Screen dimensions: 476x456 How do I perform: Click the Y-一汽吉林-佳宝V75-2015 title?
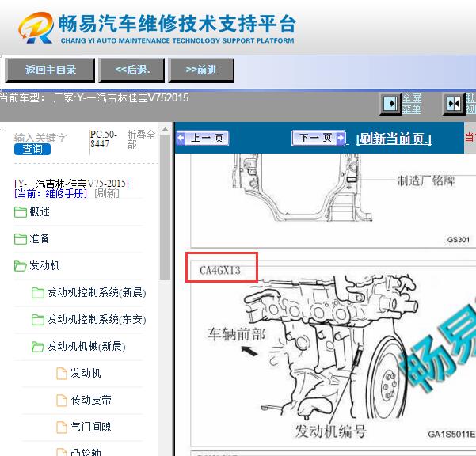[x=71, y=184]
